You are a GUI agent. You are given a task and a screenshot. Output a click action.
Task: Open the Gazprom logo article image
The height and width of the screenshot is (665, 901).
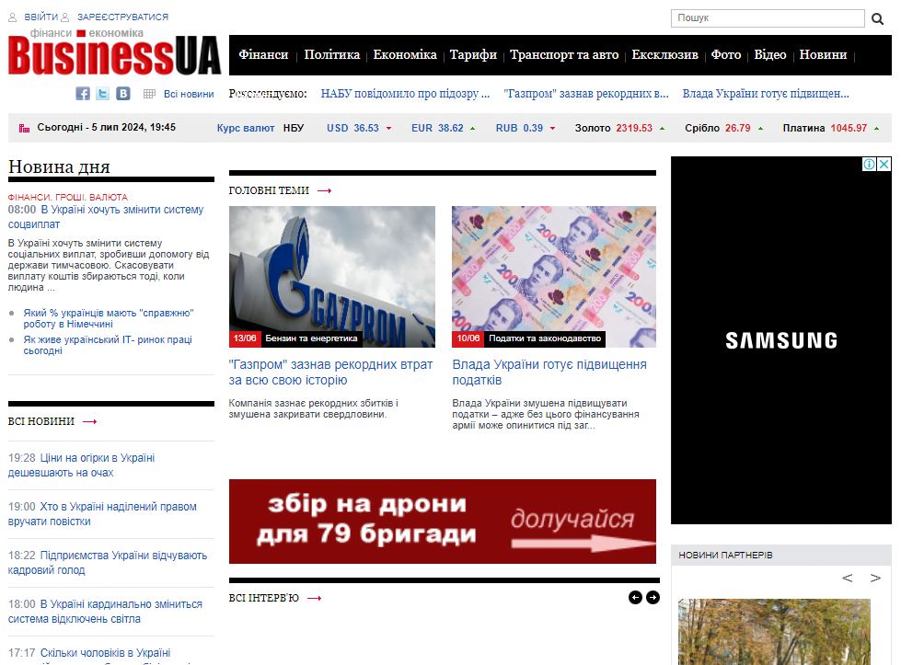click(332, 277)
